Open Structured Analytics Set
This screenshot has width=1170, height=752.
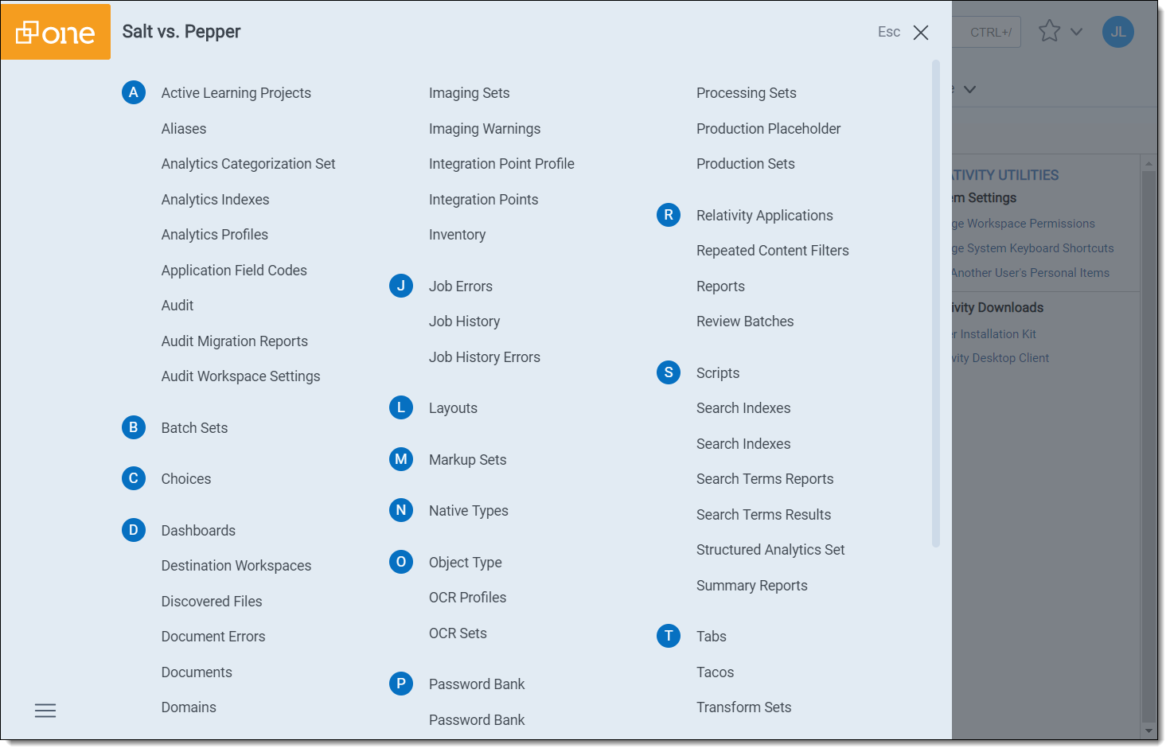pyautogui.click(x=770, y=550)
